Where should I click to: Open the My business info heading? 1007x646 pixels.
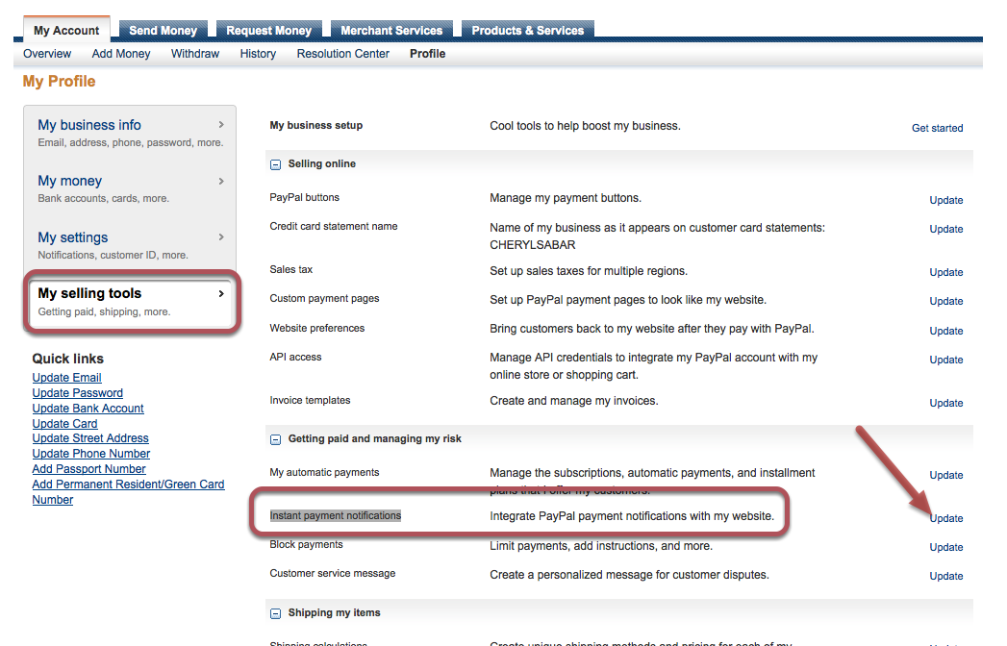point(89,125)
